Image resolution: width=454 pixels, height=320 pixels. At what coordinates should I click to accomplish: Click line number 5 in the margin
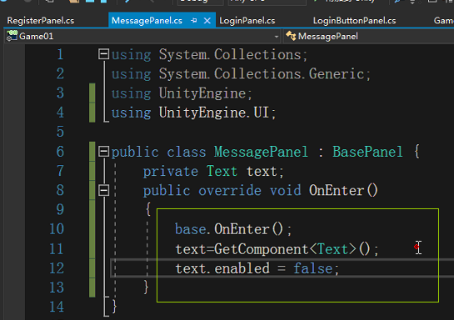pos(60,132)
